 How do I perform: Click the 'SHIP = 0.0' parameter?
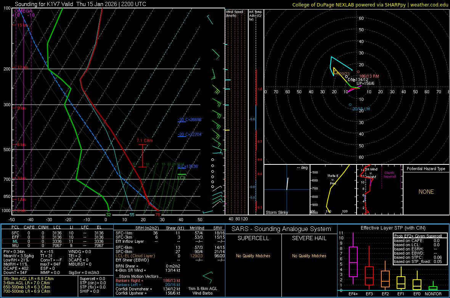point(89,291)
